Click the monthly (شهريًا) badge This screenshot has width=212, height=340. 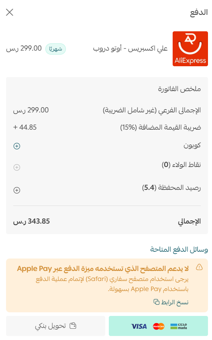click(55, 49)
